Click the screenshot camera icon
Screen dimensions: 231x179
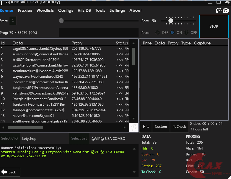[226, 11]
